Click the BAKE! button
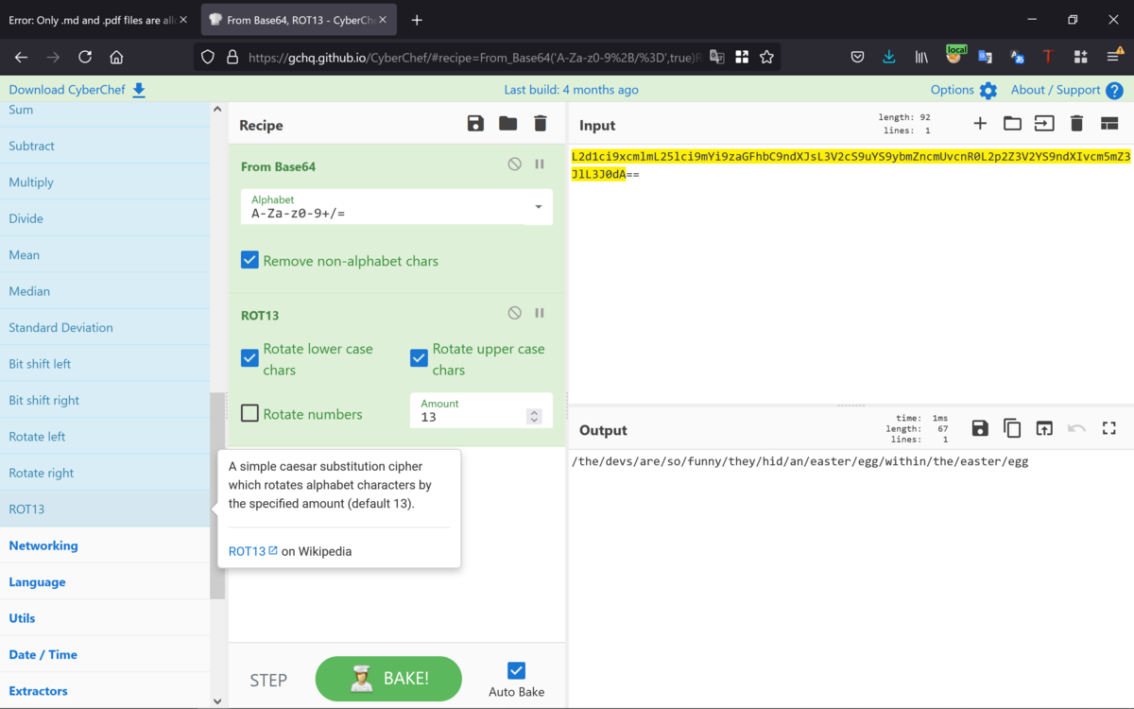 coord(388,679)
